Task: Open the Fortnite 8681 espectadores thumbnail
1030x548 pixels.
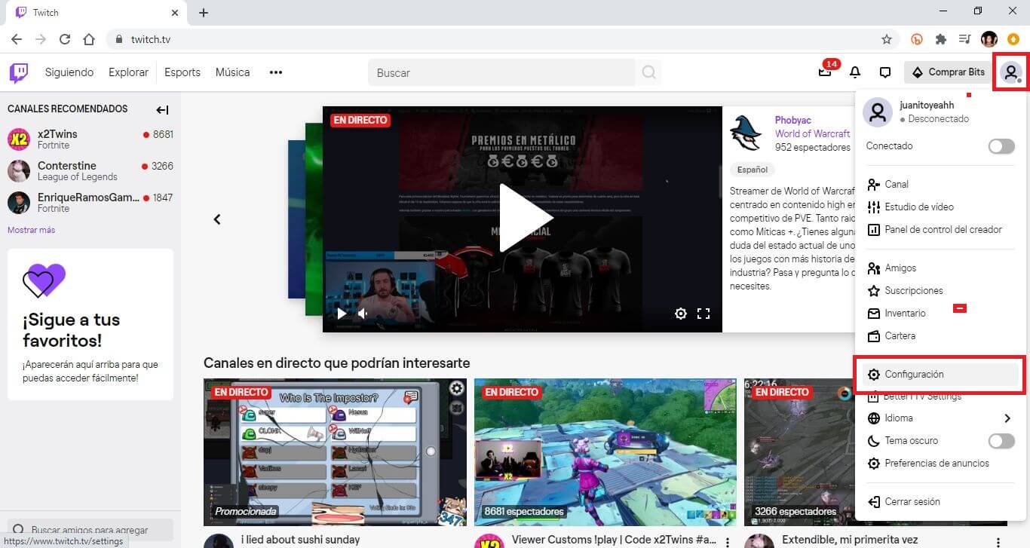Action: [x=605, y=452]
